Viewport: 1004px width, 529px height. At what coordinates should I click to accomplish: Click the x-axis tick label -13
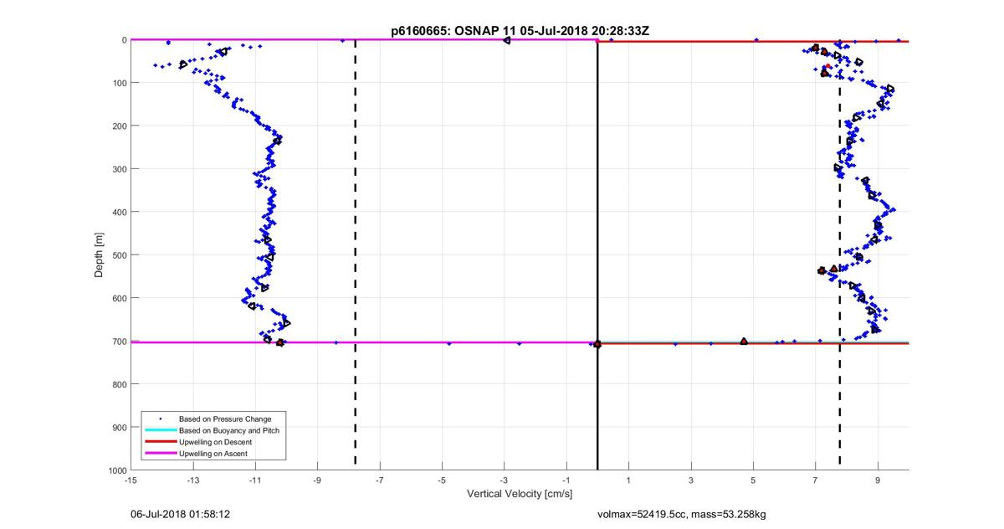[192, 480]
